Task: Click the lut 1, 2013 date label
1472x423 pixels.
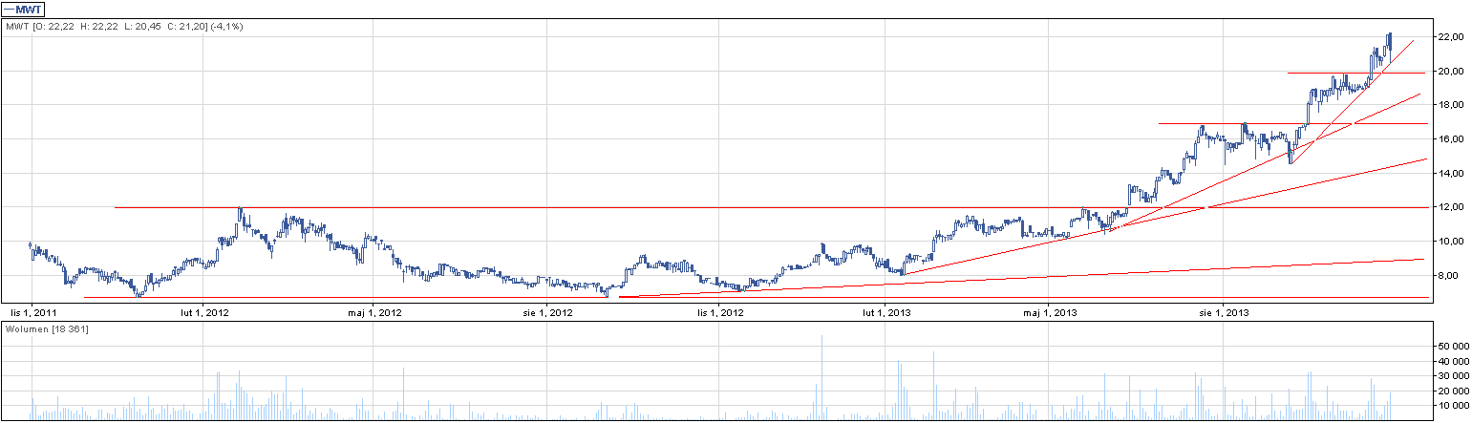Action: (885, 312)
